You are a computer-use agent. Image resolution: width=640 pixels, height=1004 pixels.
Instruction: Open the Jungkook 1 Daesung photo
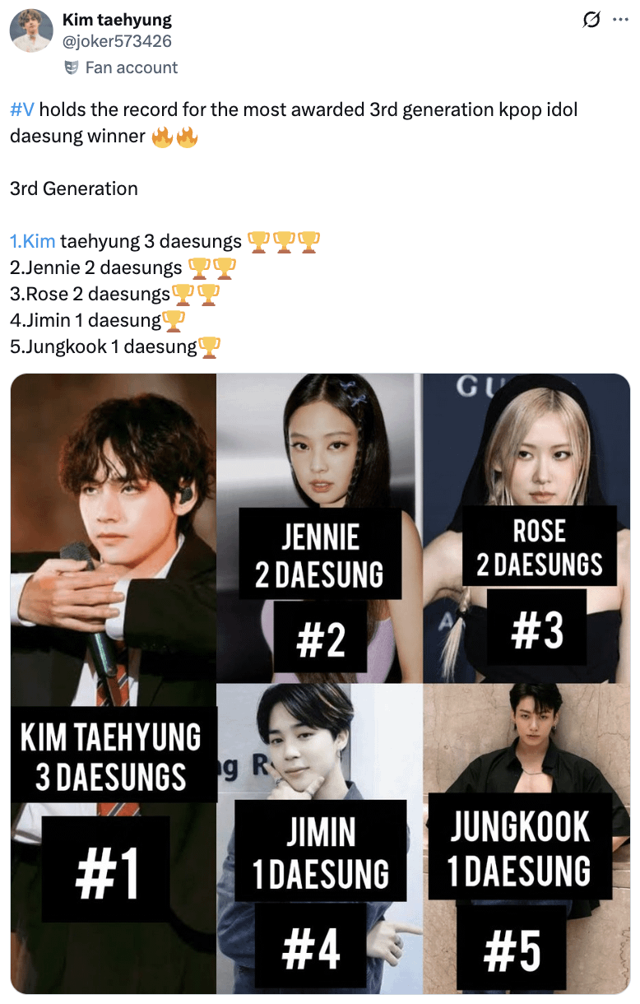click(526, 839)
